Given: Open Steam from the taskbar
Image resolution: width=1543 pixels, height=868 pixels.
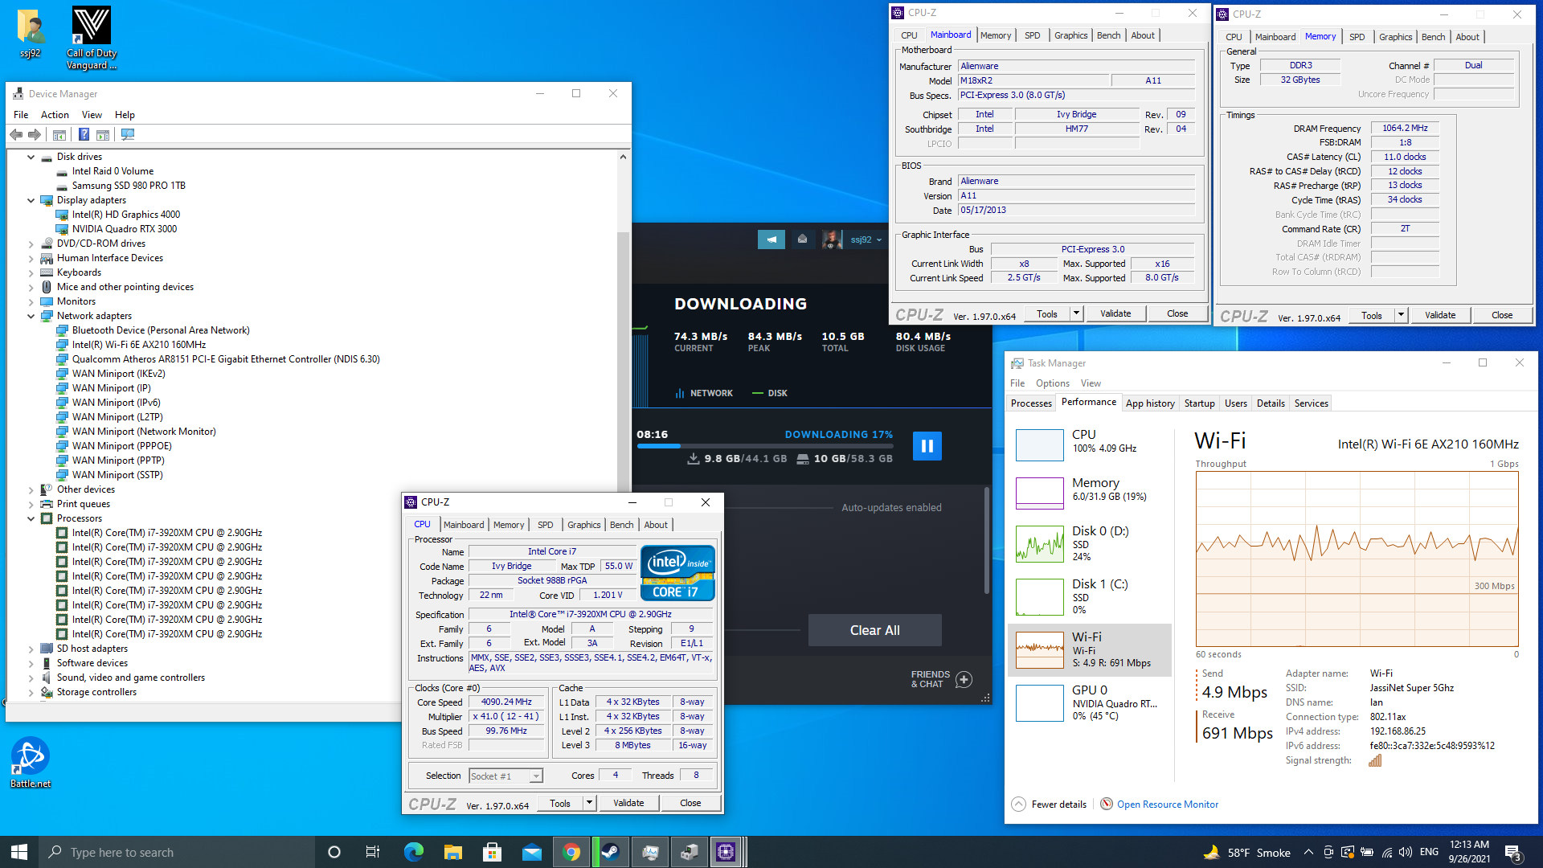Looking at the screenshot, I should click(x=610, y=852).
